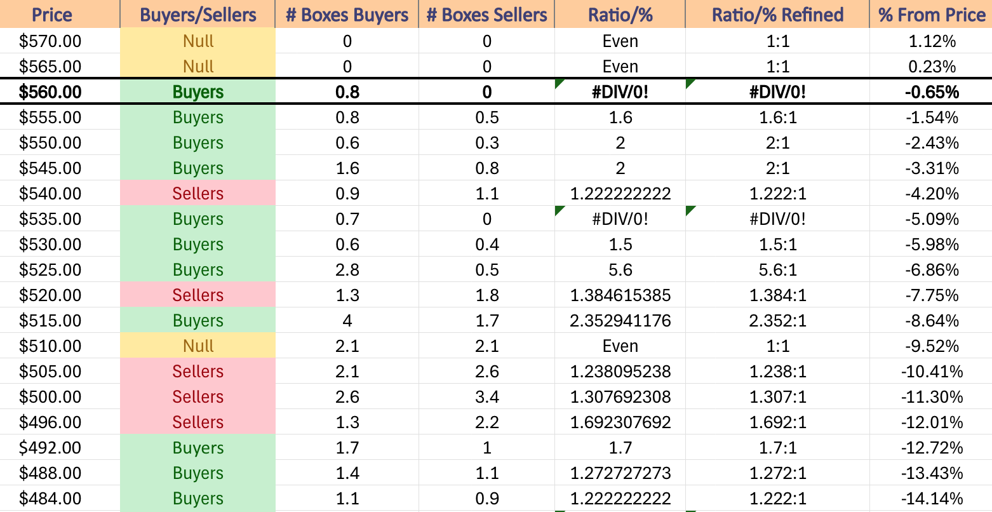
Task: Click the Ratio/% column header
Action: point(620,14)
